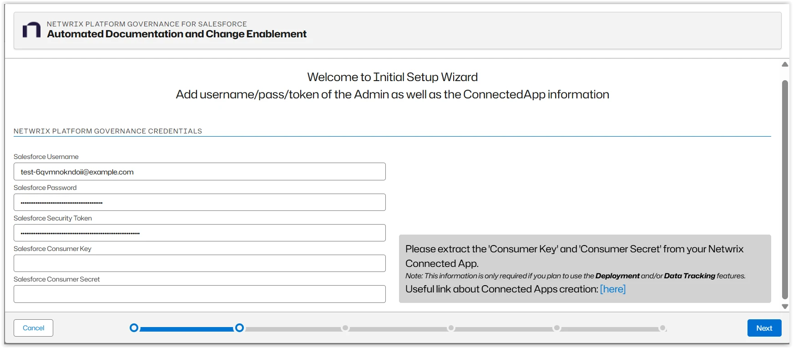The height and width of the screenshot is (348, 793).
Task: Click the Salesforce Consumer Key field
Action: pos(200,263)
